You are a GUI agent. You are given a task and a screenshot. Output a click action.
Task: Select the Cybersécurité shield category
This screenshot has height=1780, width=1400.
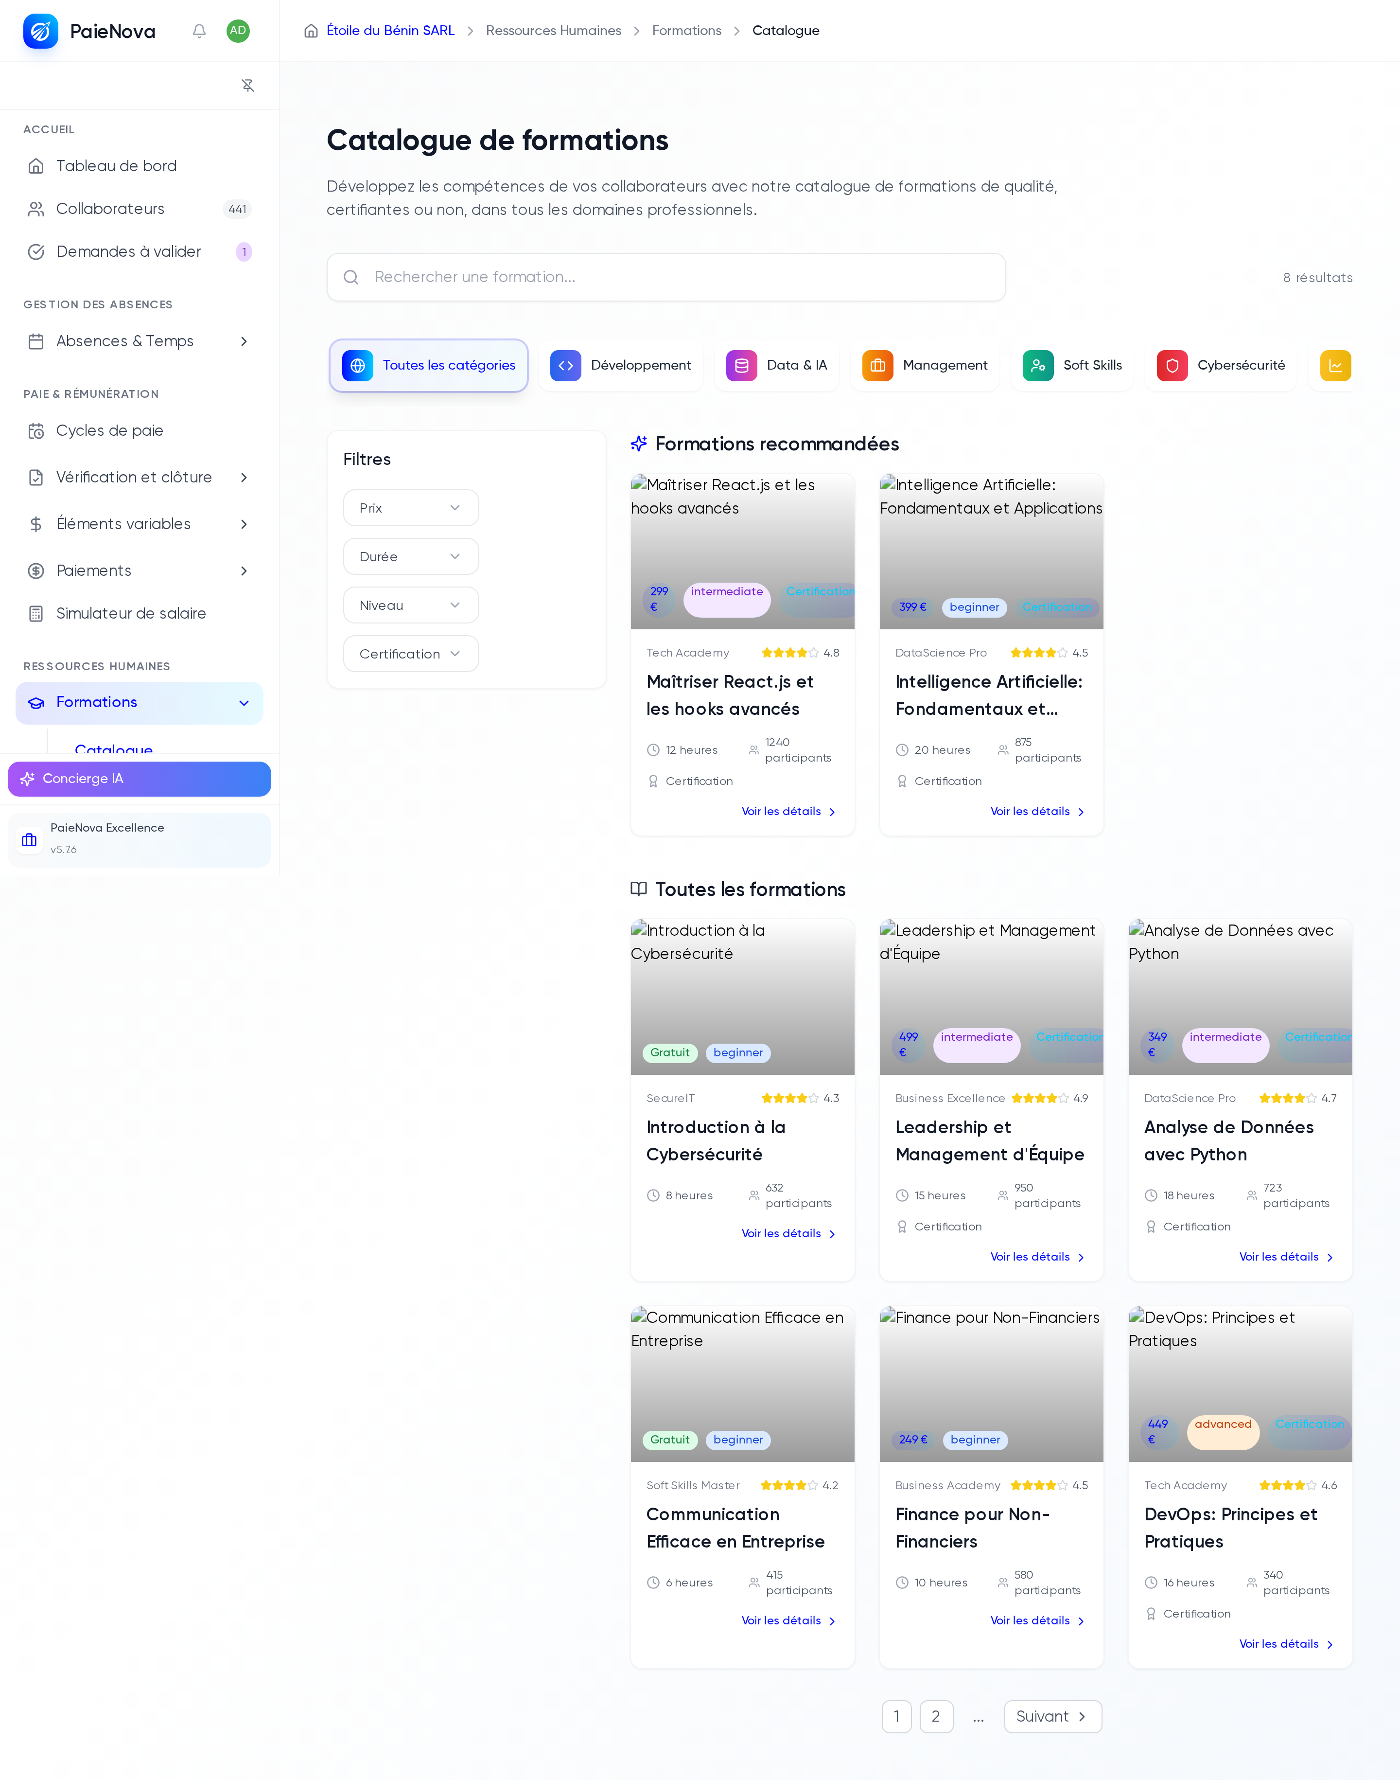[1172, 366]
